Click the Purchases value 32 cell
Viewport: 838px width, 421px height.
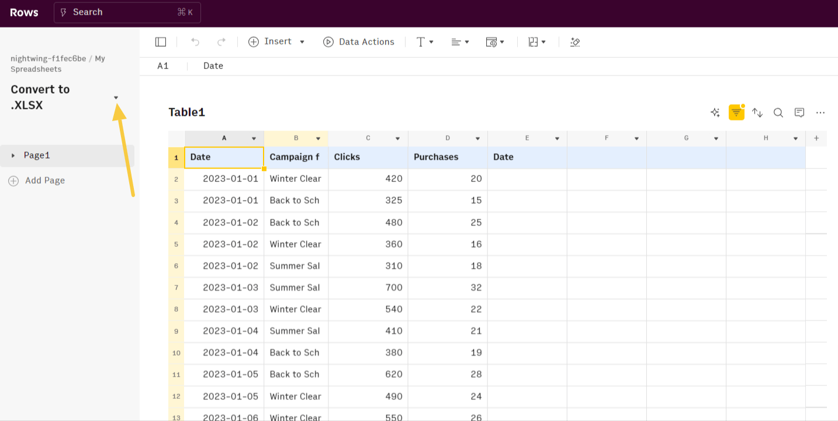(448, 288)
